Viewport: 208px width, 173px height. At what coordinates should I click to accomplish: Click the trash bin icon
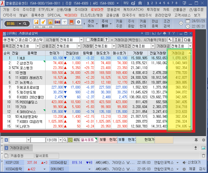203,156
